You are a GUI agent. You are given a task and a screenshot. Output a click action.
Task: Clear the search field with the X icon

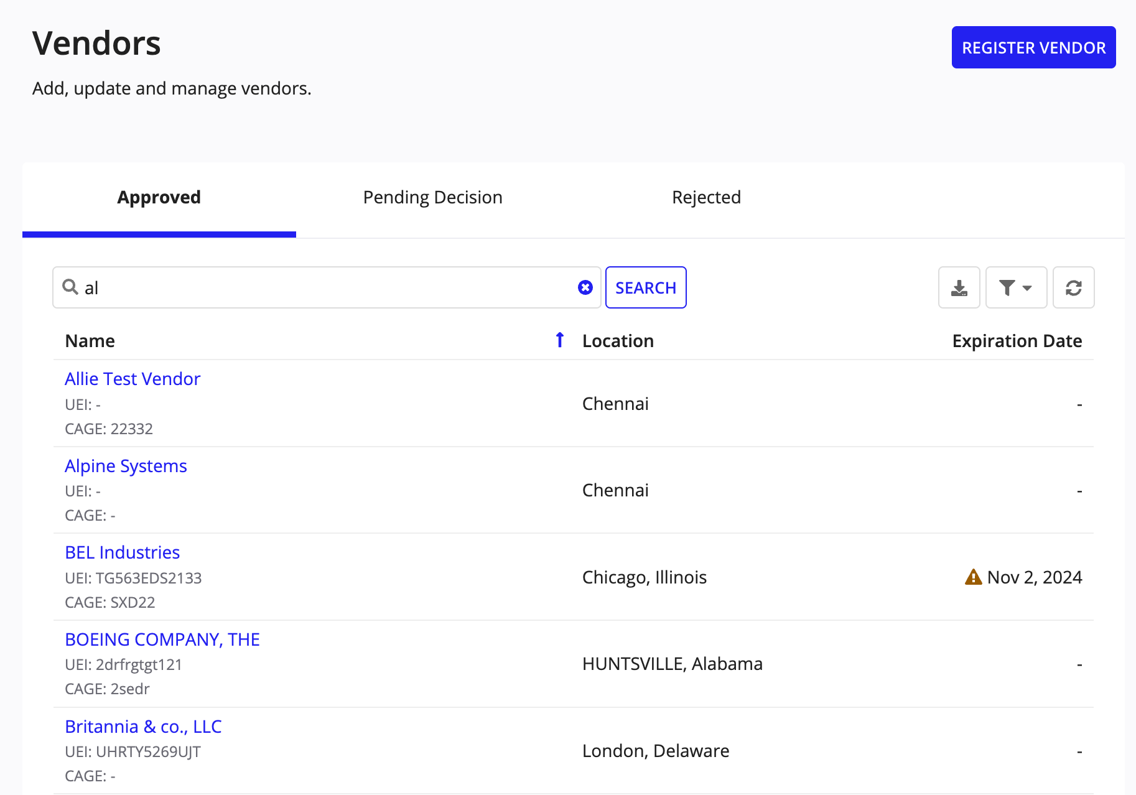click(585, 287)
